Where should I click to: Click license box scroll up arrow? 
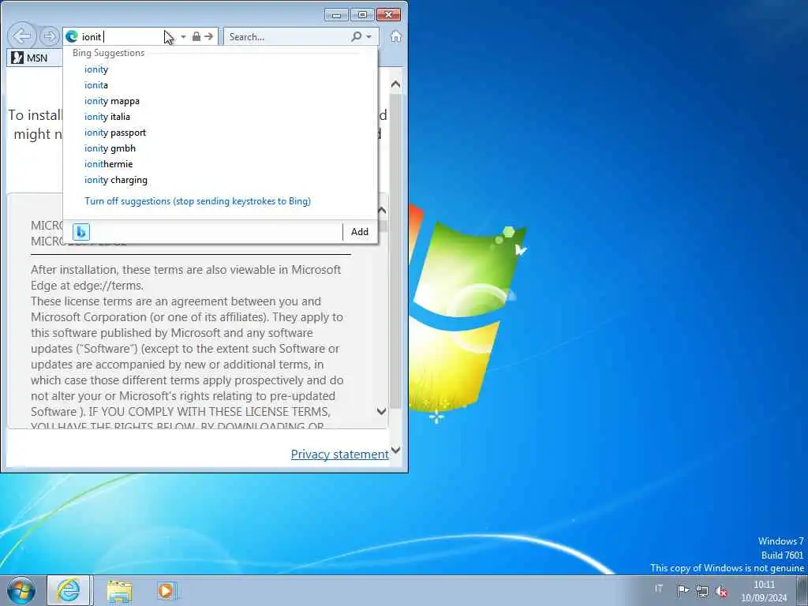[382, 210]
